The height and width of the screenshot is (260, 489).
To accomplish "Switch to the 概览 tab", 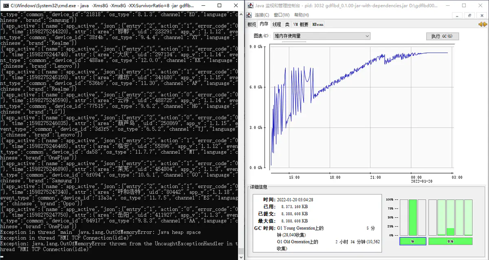I will pos(252,24).
